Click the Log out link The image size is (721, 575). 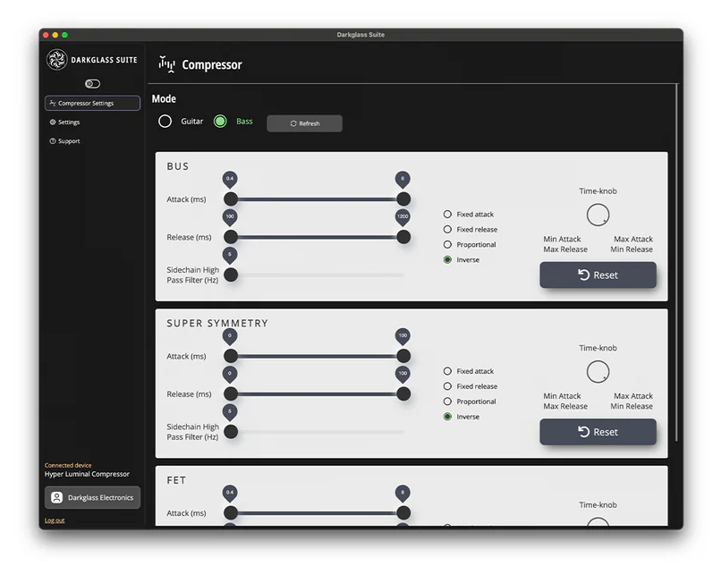[x=55, y=520]
